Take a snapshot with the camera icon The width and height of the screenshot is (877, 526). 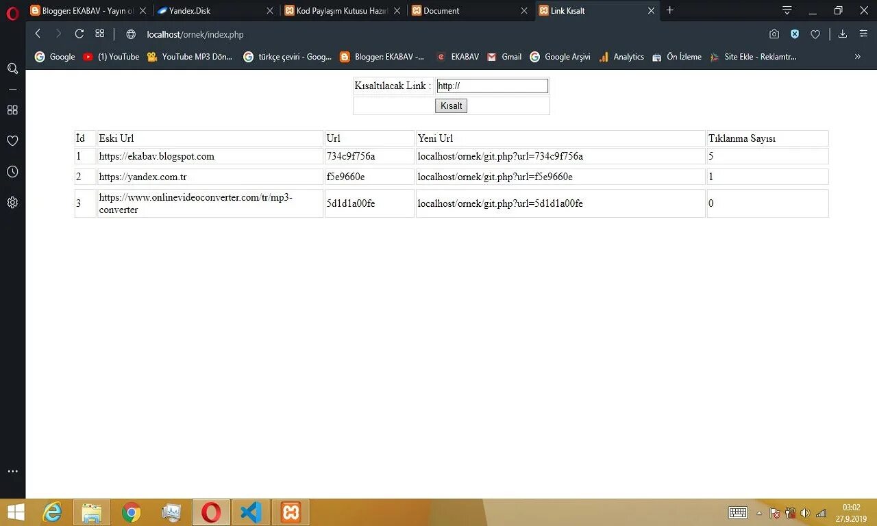tap(774, 34)
